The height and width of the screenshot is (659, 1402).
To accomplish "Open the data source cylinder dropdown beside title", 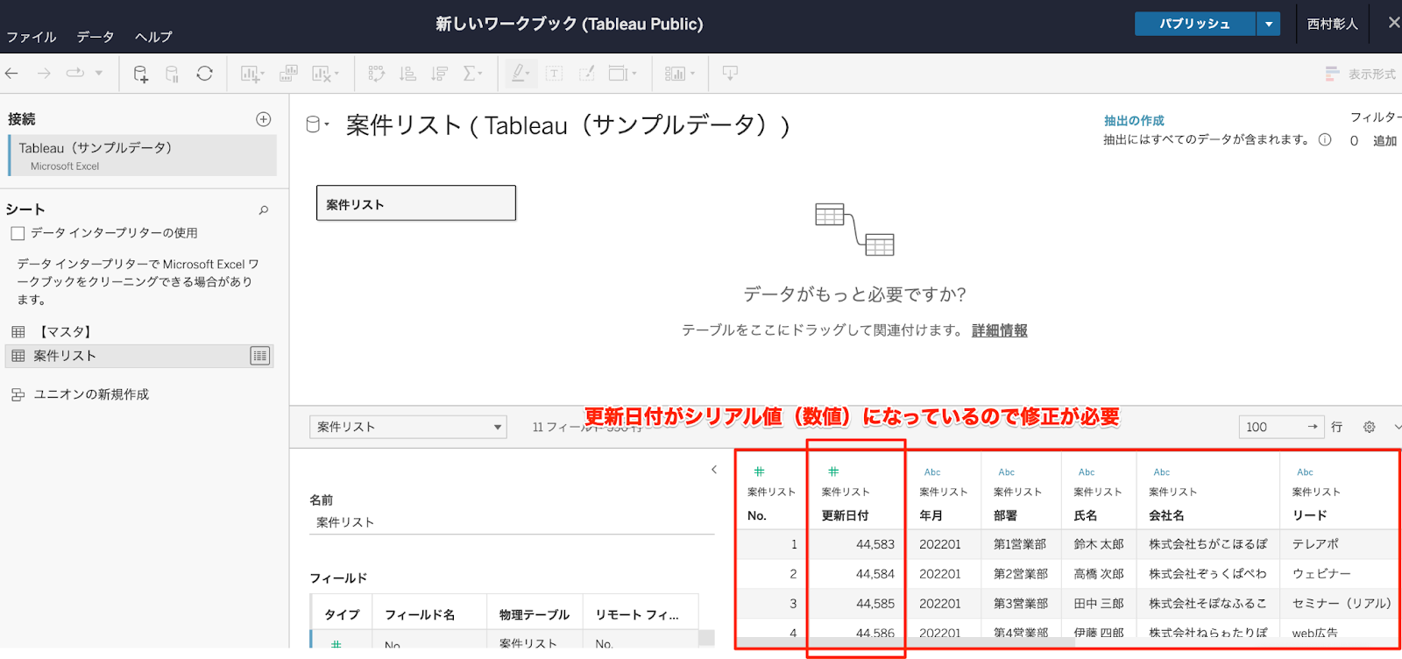I will (x=317, y=125).
